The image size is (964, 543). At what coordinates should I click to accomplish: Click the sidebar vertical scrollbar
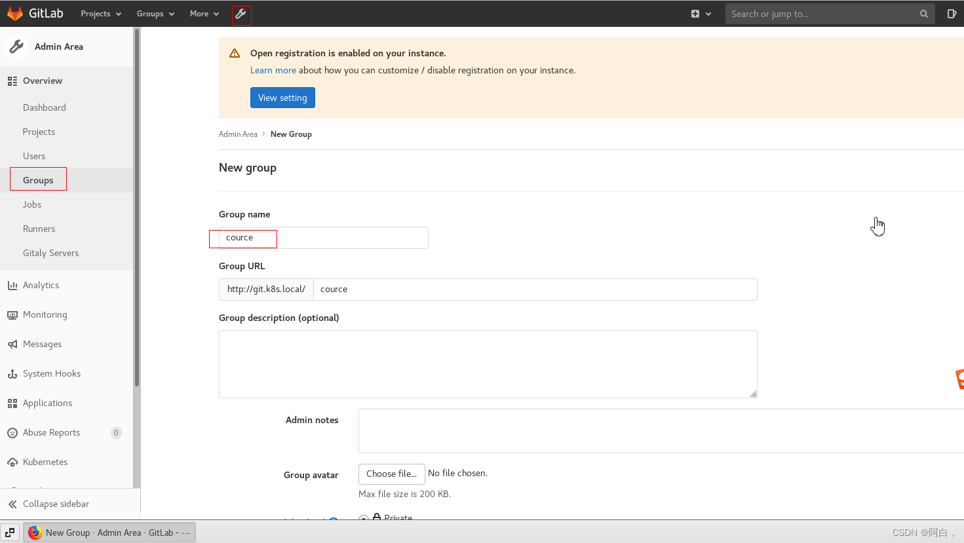click(x=137, y=206)
